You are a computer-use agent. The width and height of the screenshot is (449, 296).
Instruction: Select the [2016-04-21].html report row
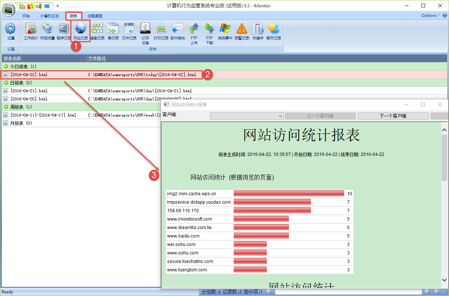click(224, 91)
